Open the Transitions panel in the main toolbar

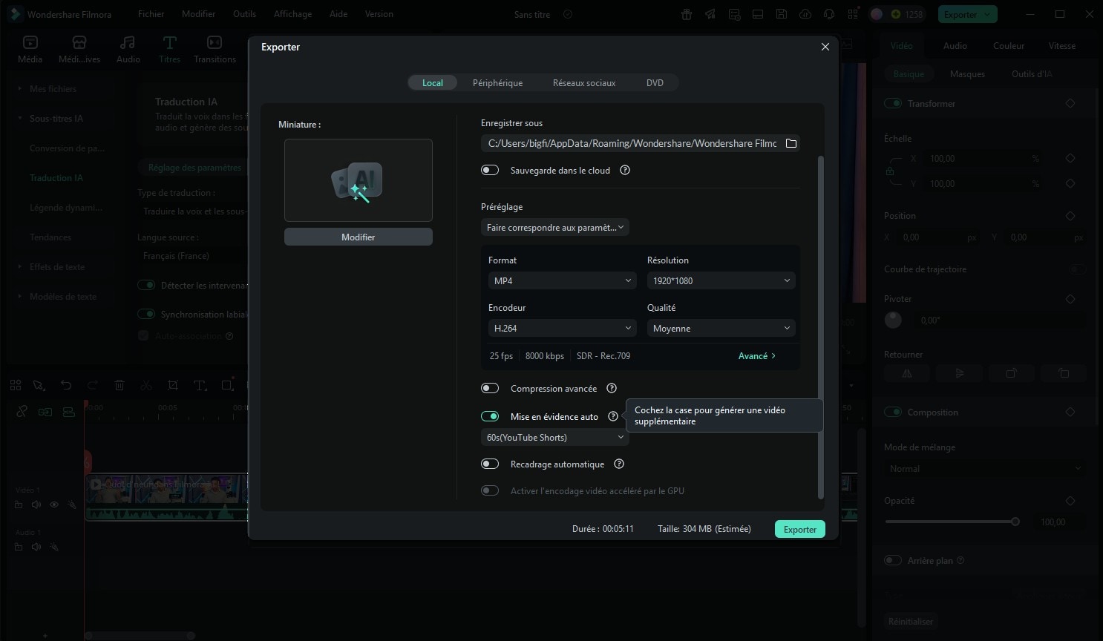click(x=215, y=49)
